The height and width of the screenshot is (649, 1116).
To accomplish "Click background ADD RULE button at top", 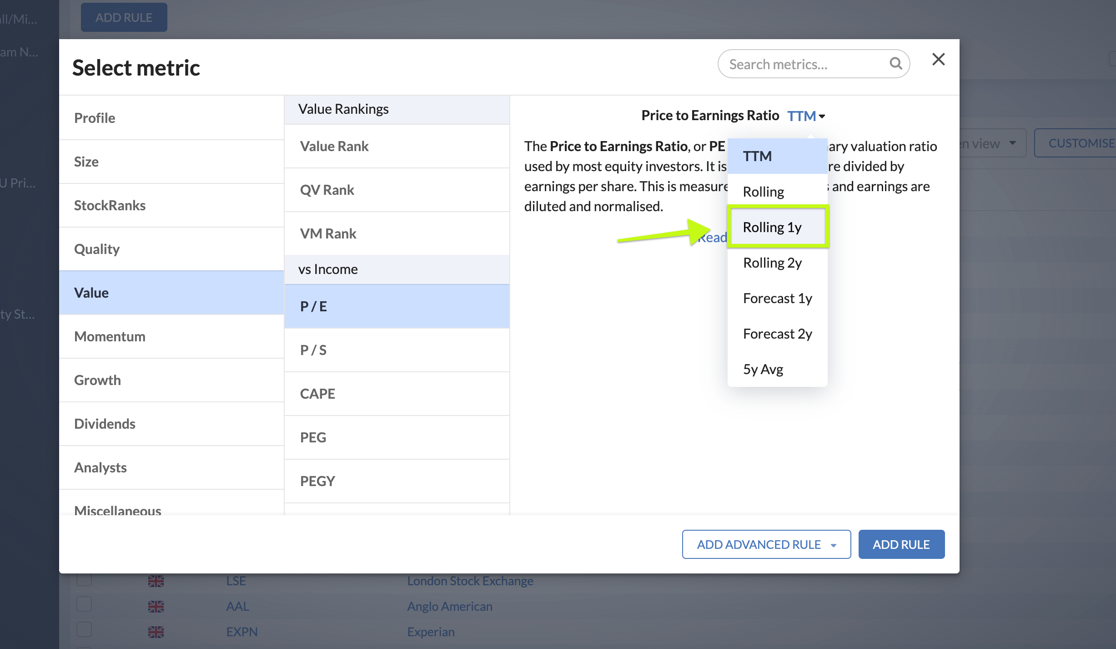I will 124,17.
